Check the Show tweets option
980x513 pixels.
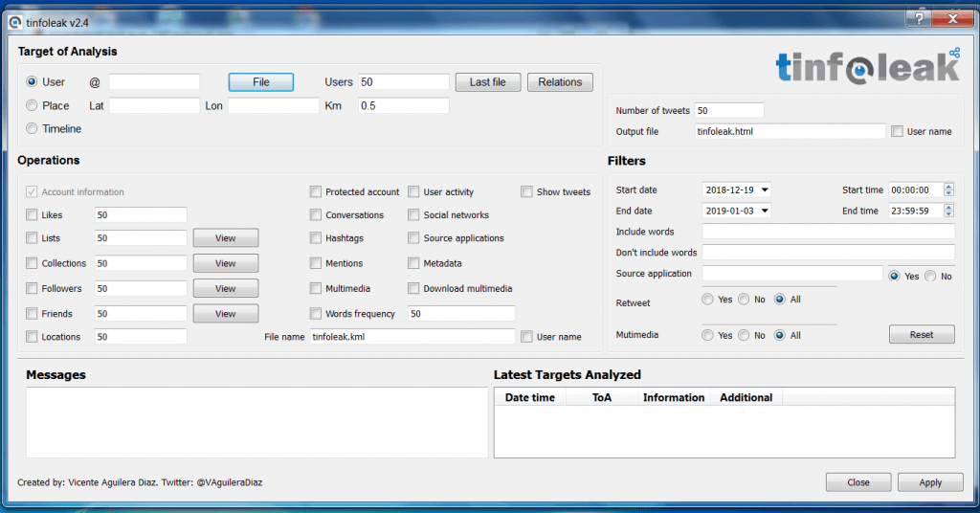click(527, 191)
